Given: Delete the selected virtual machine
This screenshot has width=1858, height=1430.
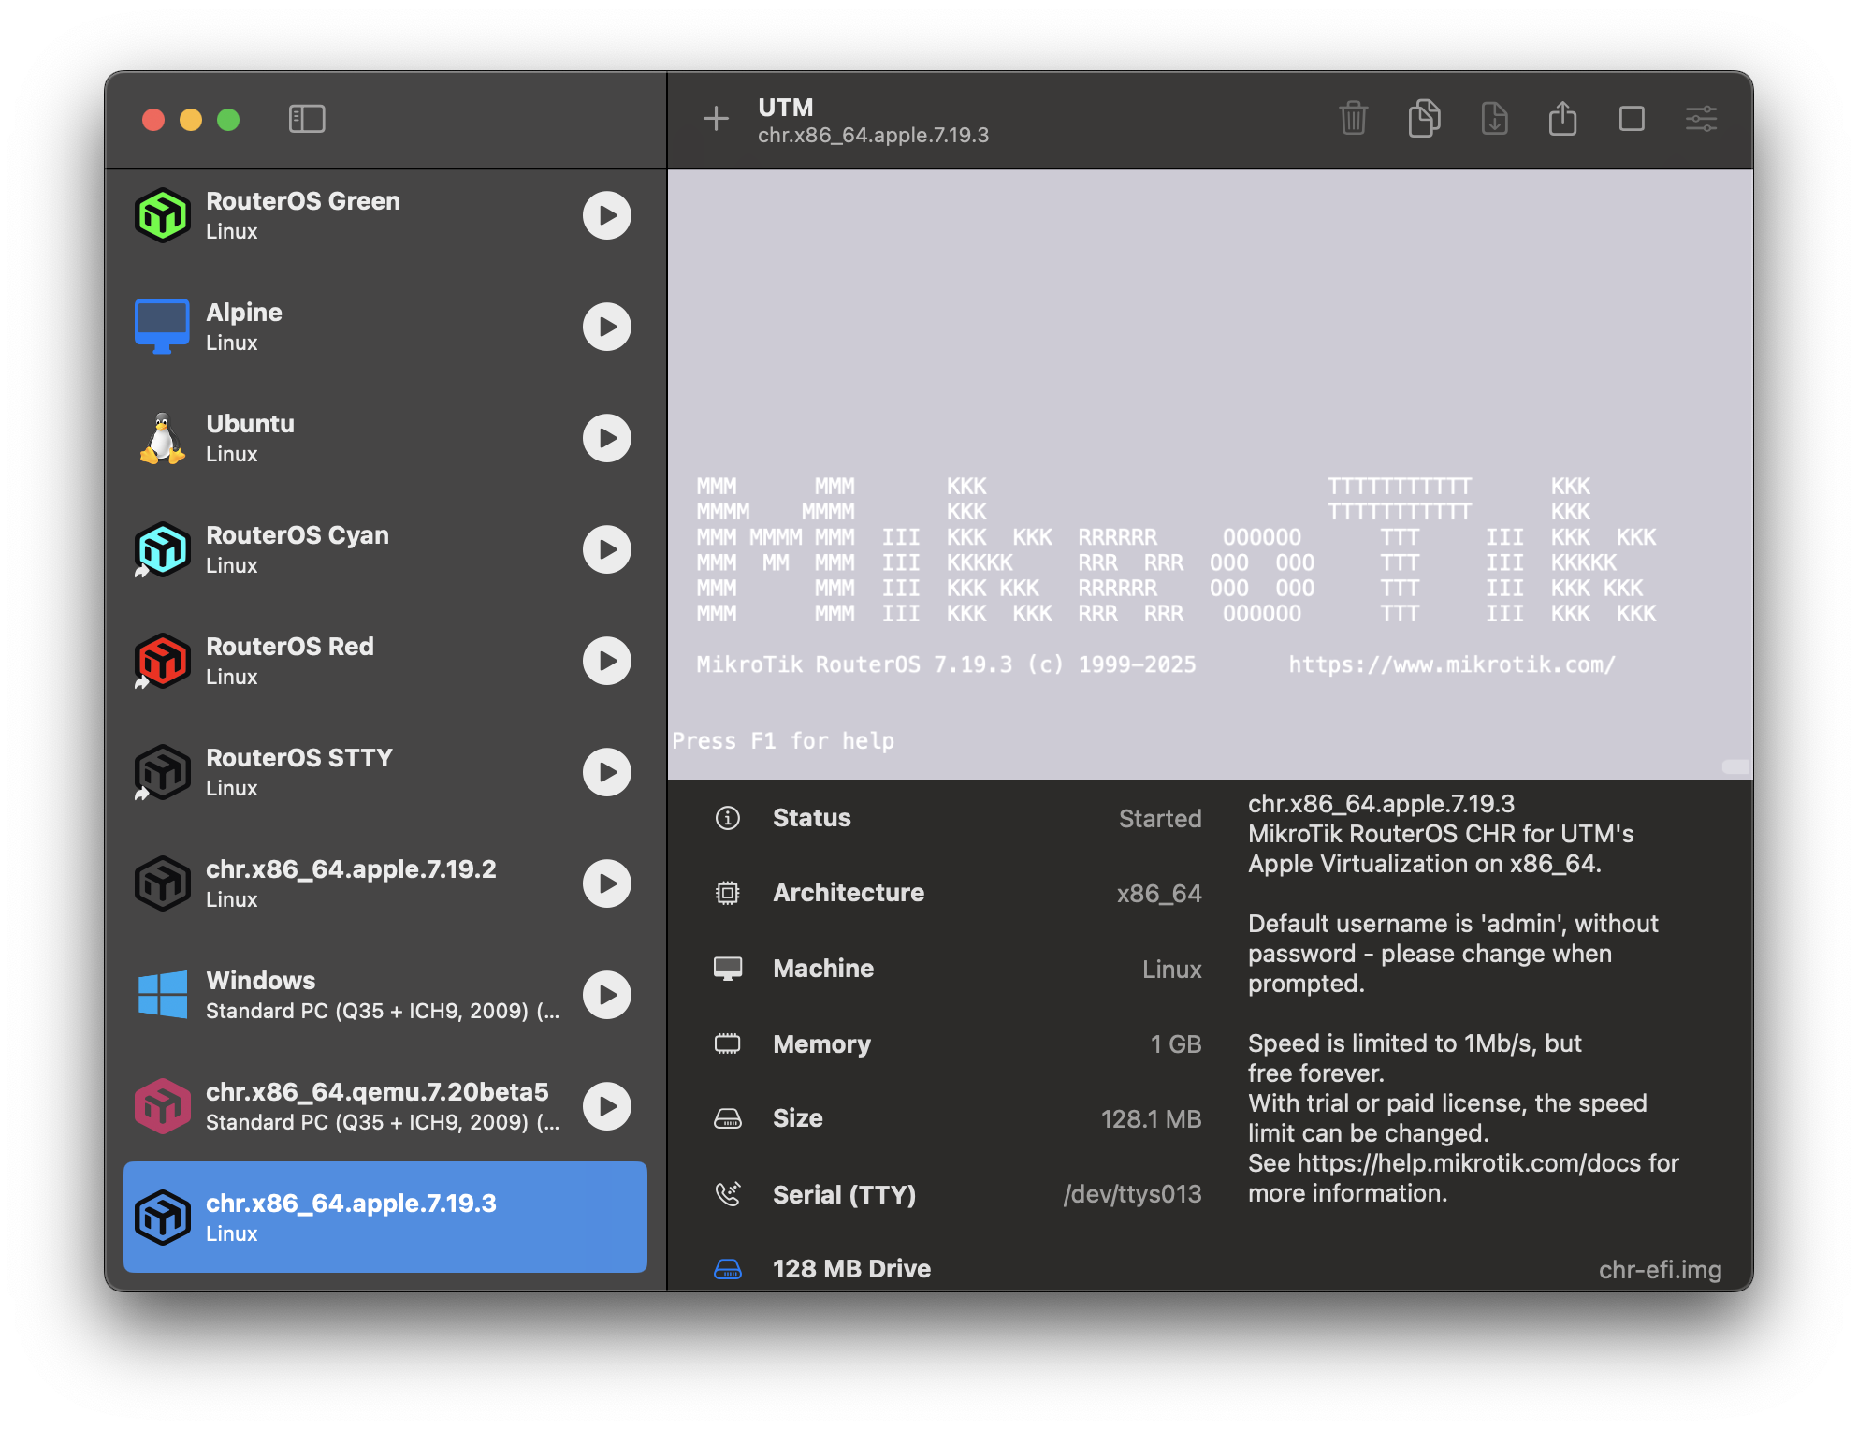Looking at the screenshot, I should tap(1353, 119).
